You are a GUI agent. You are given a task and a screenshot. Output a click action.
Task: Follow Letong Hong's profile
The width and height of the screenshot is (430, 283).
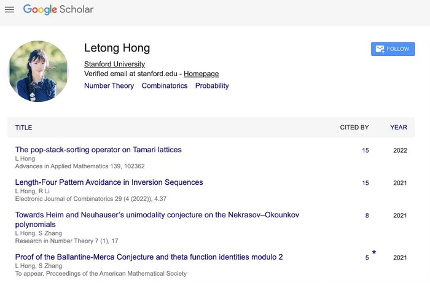click(393, 49)
